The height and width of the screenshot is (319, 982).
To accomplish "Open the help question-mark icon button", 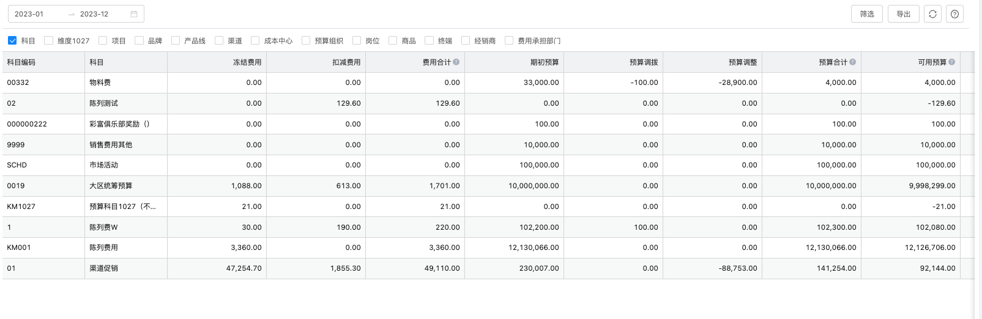I will click(954, 14).
